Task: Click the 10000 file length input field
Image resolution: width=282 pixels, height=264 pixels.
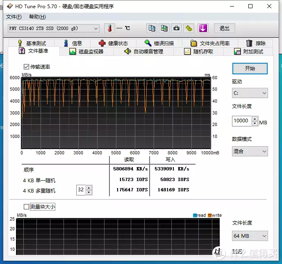Action: coord(242,121)
